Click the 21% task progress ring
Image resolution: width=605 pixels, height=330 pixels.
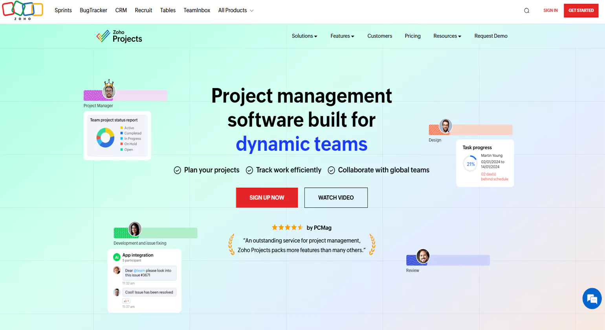(x=470, y=164)
